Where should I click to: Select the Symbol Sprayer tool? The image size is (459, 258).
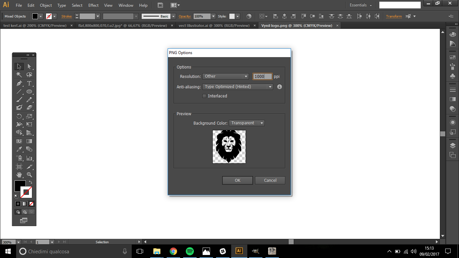coord(19,158)
